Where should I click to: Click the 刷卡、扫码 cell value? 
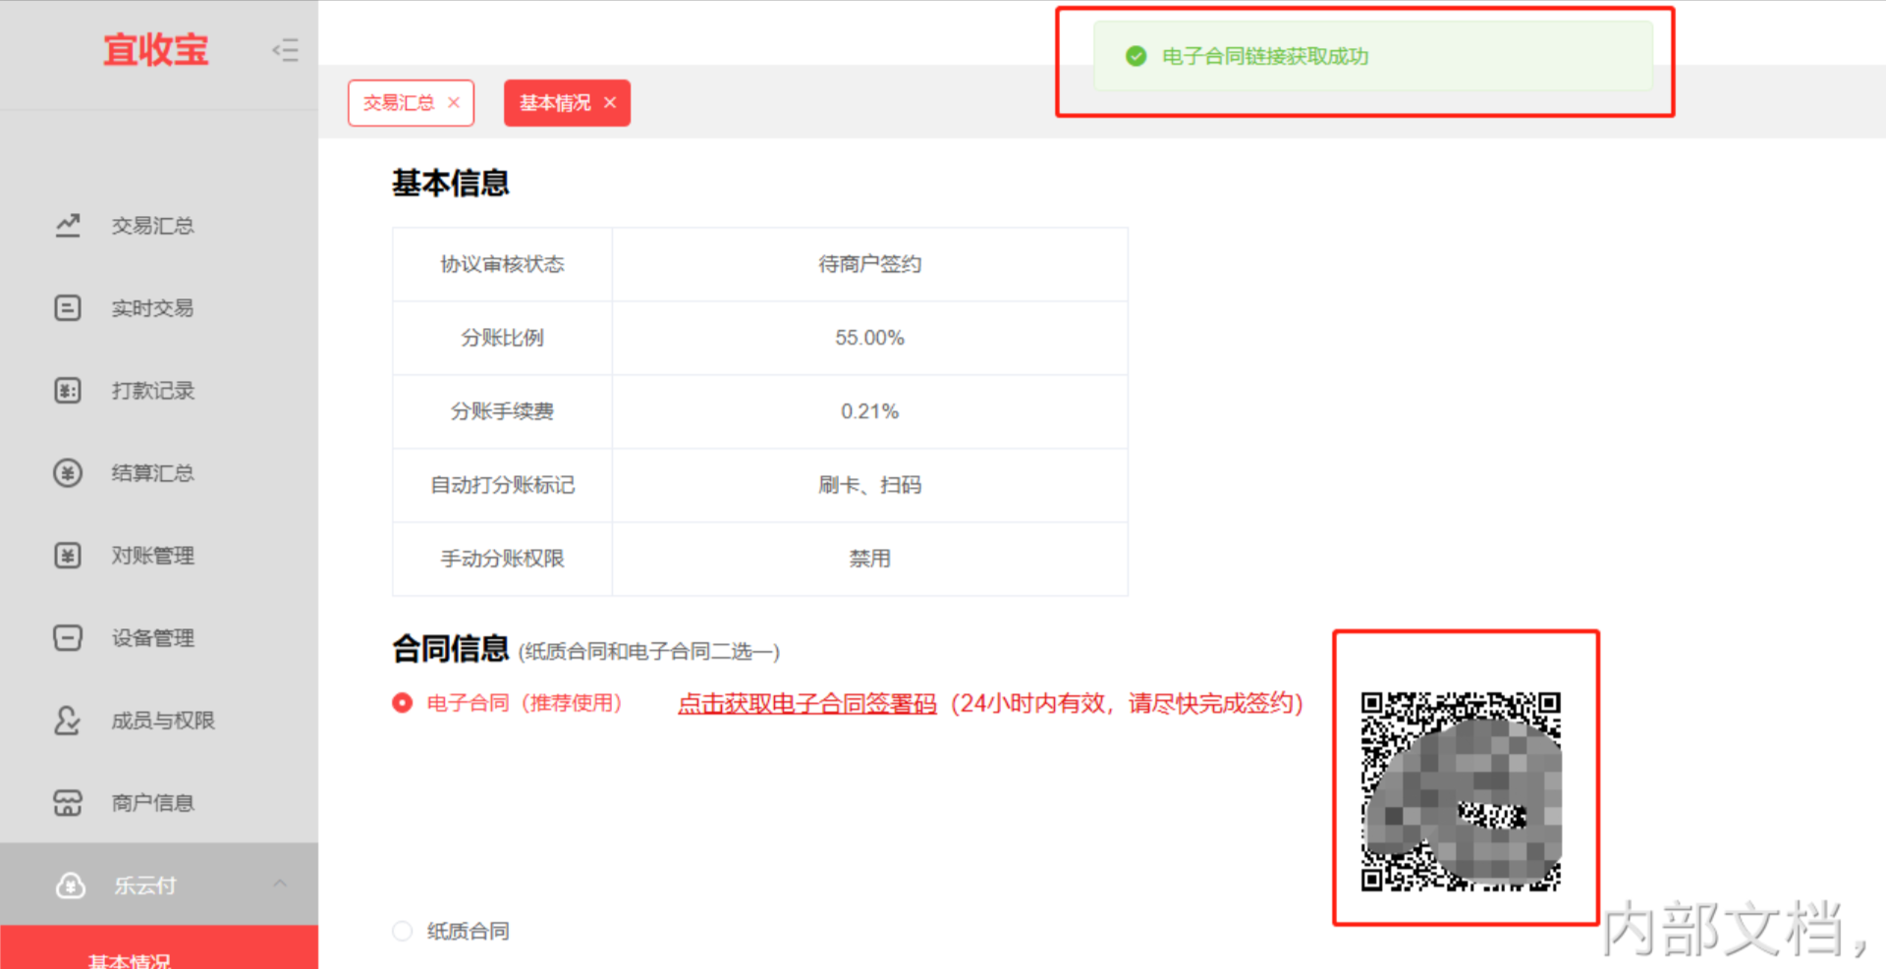point(870,485)
